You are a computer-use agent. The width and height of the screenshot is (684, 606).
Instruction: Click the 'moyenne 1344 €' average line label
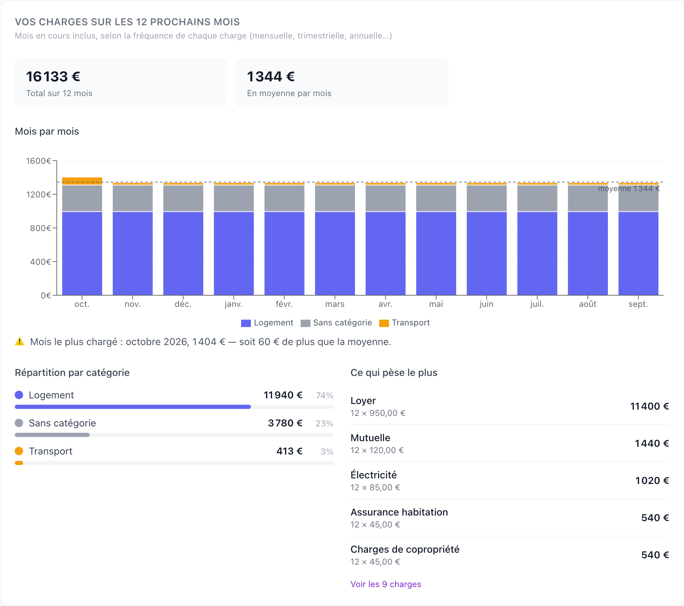[629, 189]
